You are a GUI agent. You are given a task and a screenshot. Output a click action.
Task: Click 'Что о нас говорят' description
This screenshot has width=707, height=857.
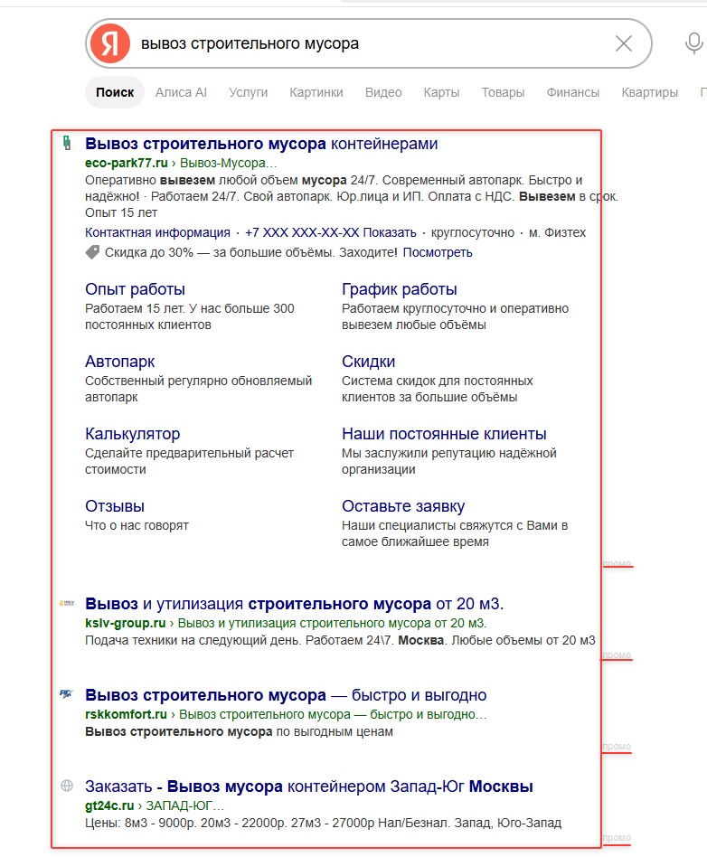(137, 525)
